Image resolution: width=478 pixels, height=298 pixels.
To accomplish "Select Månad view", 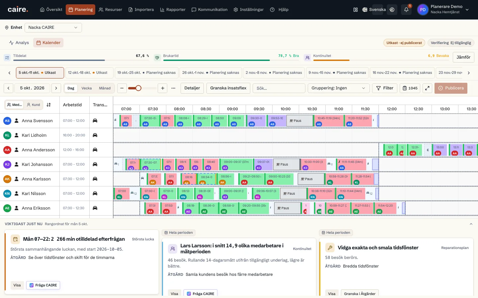I will (x=105, y=88).
